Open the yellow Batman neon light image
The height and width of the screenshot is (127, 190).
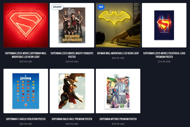[x=118, y=25]
